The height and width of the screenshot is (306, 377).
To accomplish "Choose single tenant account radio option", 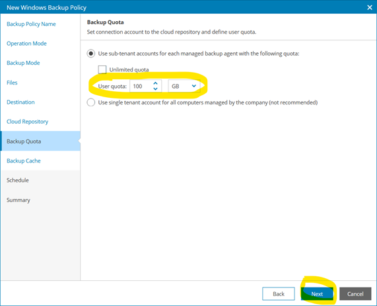I will [x=91, y=102].
